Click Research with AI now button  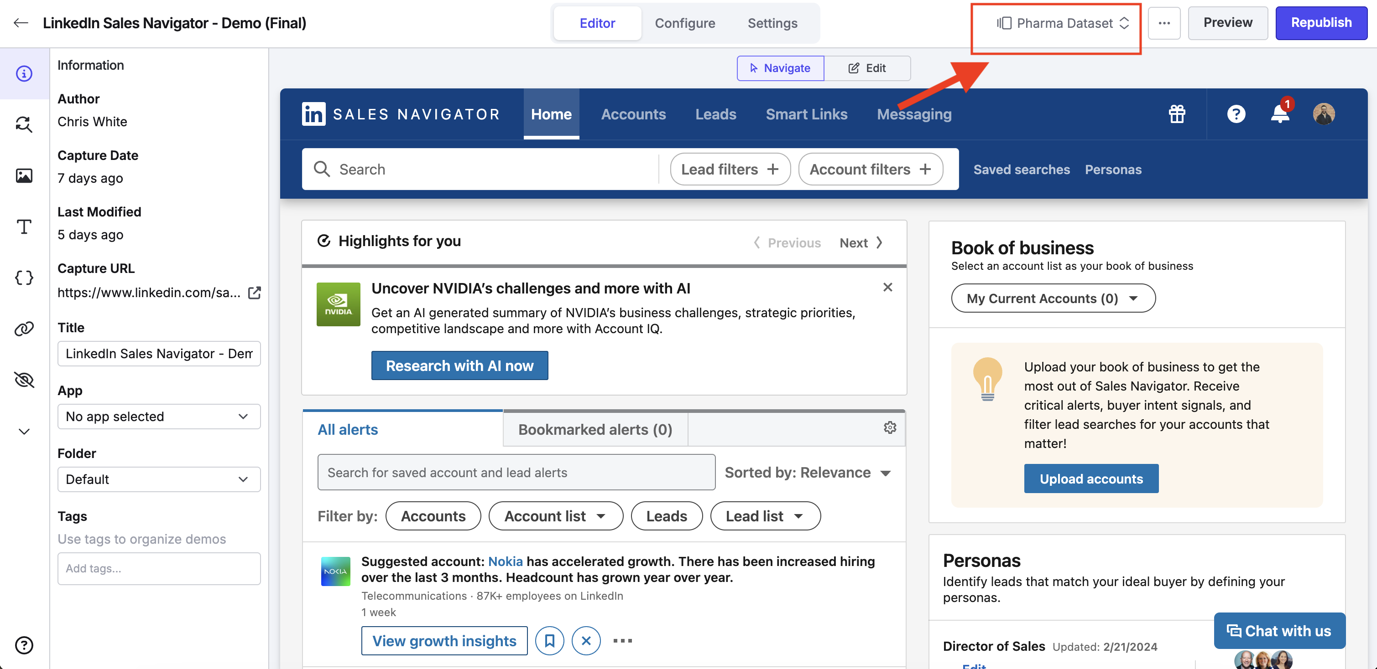tap(459, 366)
